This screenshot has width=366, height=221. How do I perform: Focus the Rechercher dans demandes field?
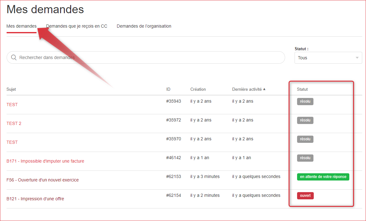pos(148,57)
